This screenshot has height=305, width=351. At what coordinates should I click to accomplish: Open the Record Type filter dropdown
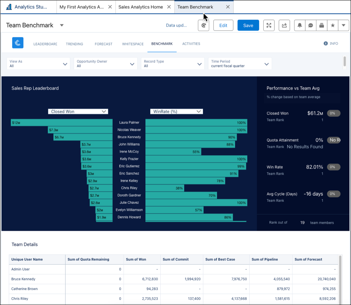click(173, 64)
